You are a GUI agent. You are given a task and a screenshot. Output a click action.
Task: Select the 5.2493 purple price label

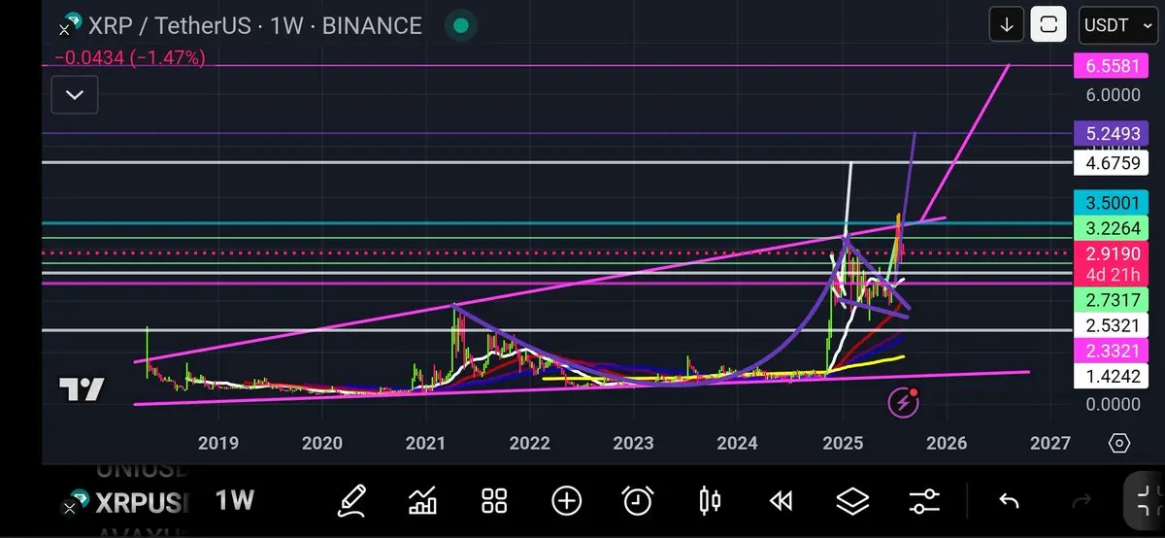click(1111, 133)
